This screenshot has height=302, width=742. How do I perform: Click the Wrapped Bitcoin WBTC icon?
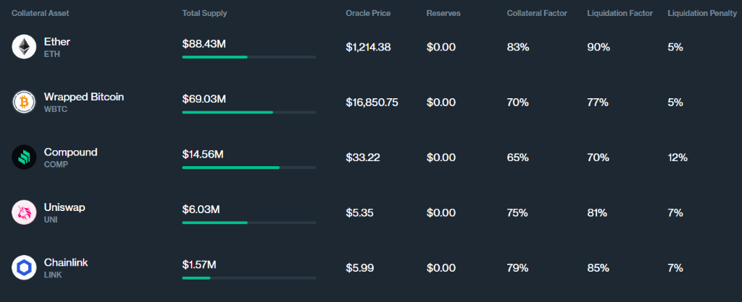click(24, 102)
